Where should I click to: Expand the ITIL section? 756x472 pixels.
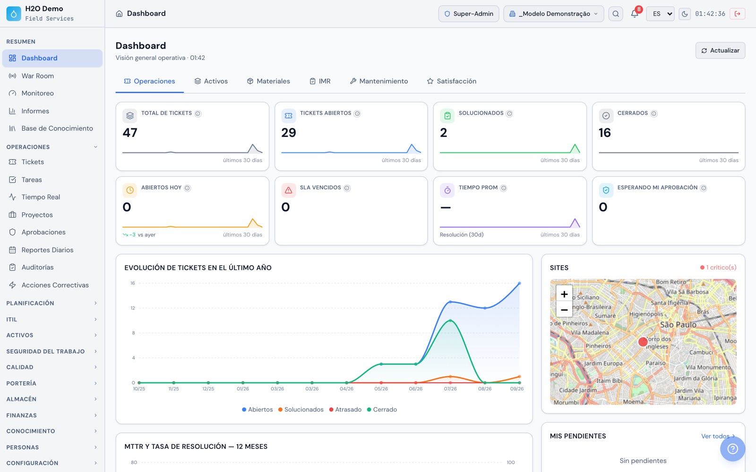[x=52, y=320]
